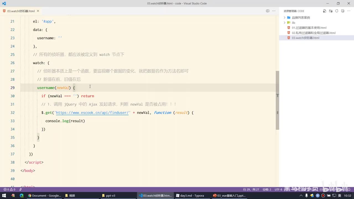
Task: Click the 'watch: {' code line
Action: [41, 63]
